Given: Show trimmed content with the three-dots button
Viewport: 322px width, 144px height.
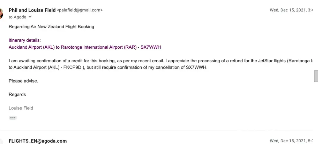Looking at the screenshot, I should coord(13,118).
